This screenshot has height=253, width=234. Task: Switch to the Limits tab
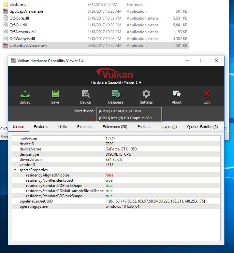(x=63, y=127)
